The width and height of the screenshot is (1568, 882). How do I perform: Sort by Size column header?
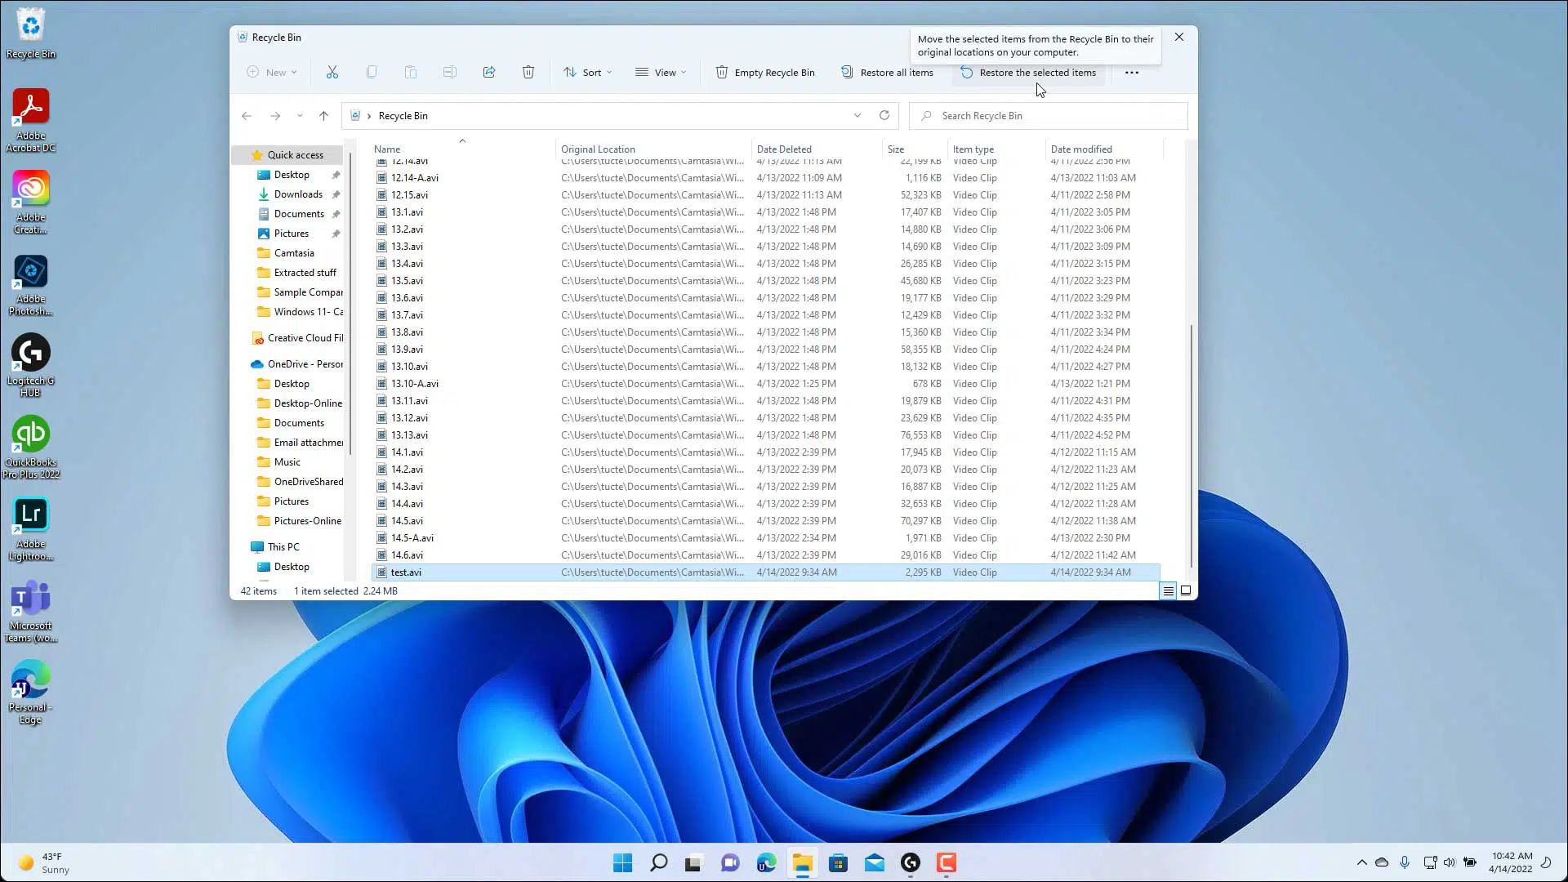pyautogui.click(x=896, y=149)
